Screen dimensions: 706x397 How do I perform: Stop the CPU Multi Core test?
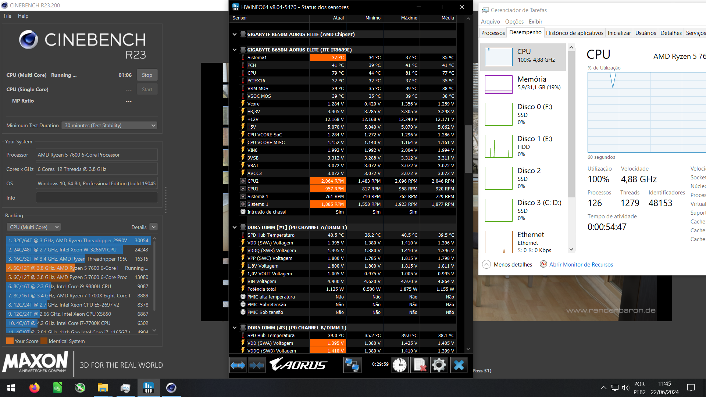(147, 75)
